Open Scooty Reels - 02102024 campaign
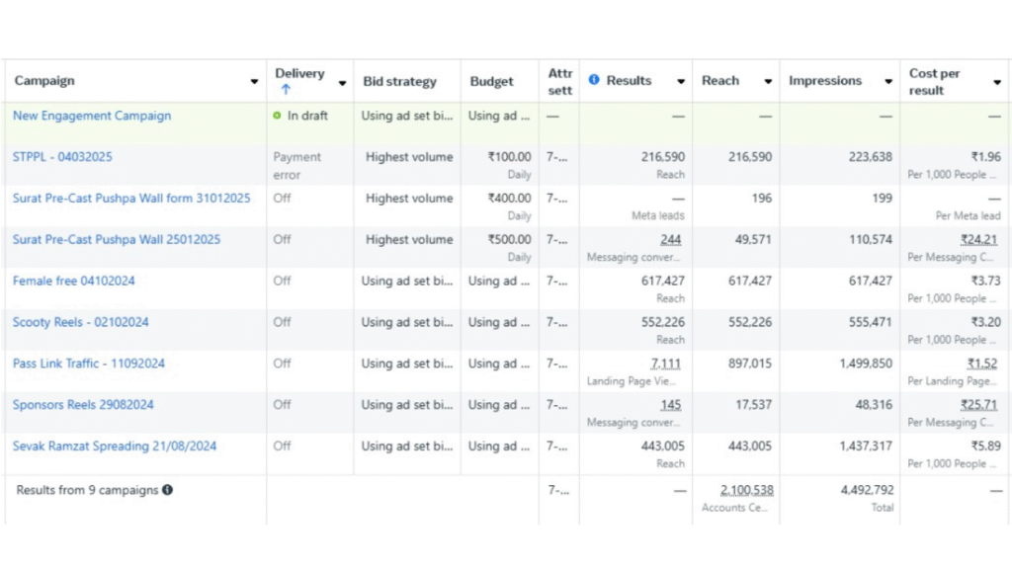 [81, 322]
